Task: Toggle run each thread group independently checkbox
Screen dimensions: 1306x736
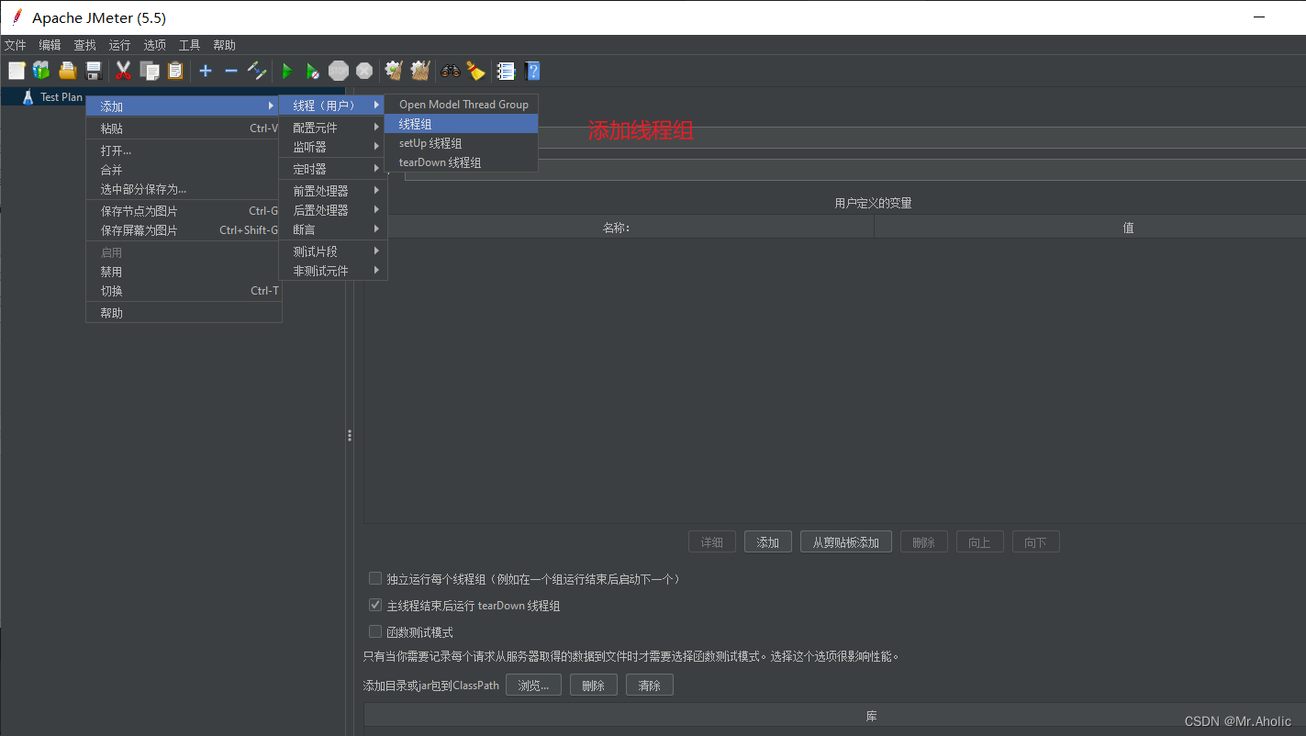Action: pos(374,579)
